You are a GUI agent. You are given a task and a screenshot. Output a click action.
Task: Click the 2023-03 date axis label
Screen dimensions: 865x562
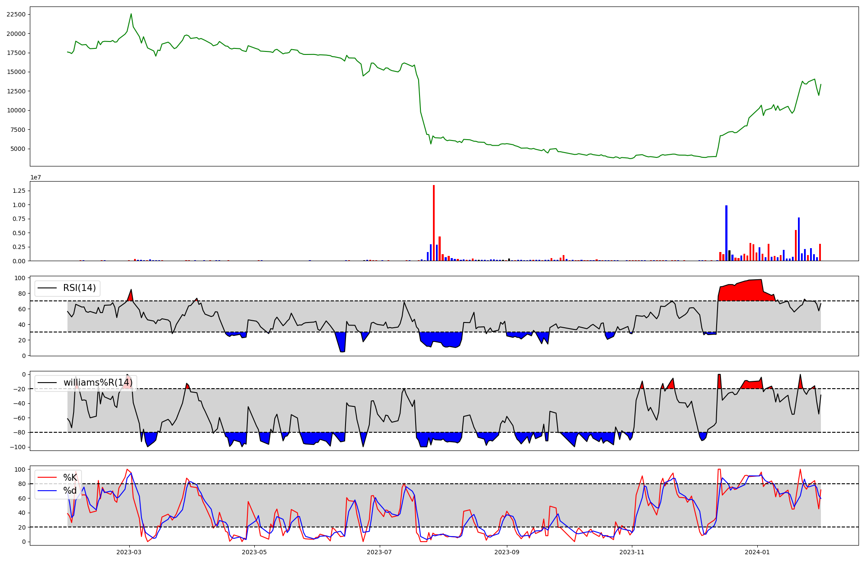click(x=129, y=552)
